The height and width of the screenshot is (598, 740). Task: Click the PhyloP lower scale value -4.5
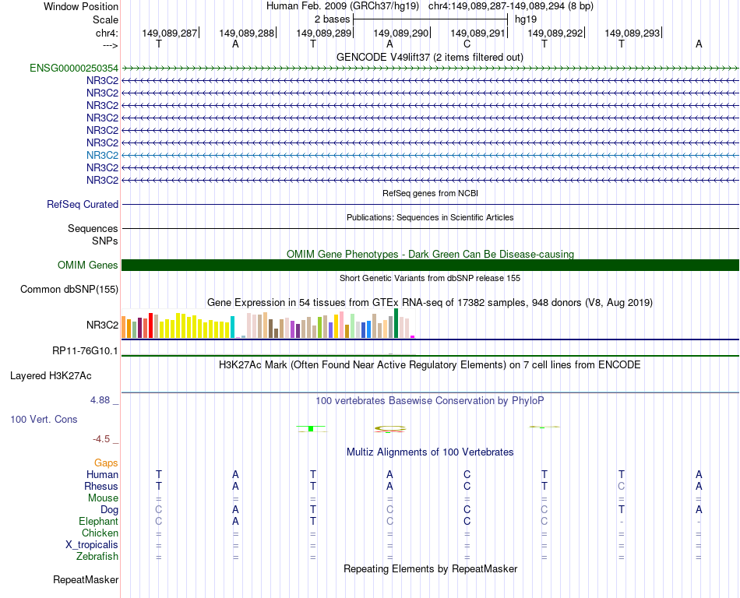click(x=101, y=439)
